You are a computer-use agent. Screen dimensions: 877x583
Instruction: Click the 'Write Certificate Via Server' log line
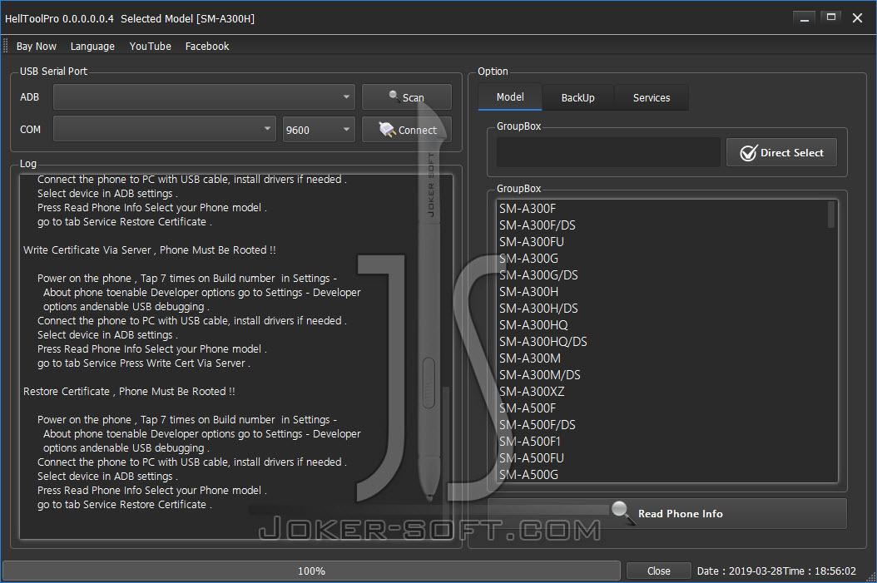pos(149,250)
